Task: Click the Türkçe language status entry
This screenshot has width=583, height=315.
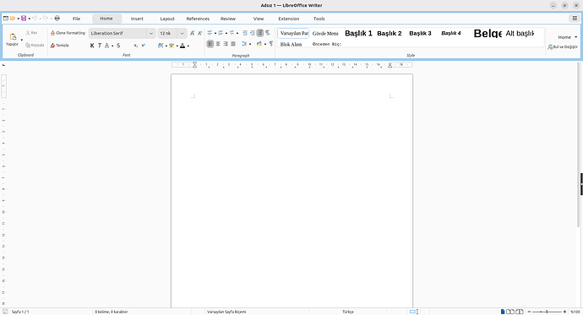Action: (x=348, y=312)
